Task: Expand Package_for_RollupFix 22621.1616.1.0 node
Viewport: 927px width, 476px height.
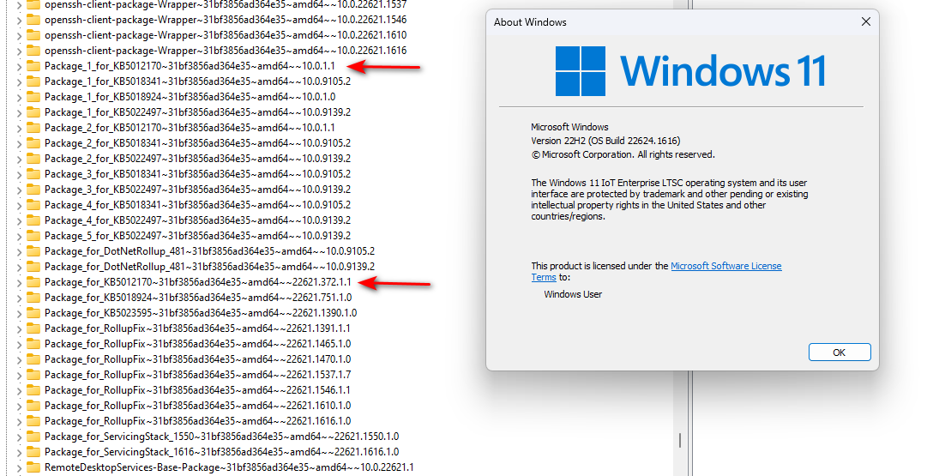Action: click(x=19, y=421)
